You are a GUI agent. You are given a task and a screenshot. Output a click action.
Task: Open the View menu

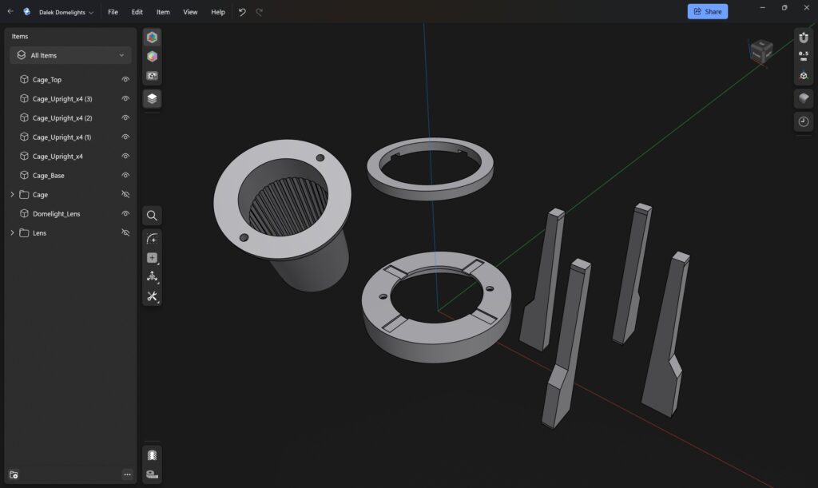pyautogui.click(x=190, y=12)
